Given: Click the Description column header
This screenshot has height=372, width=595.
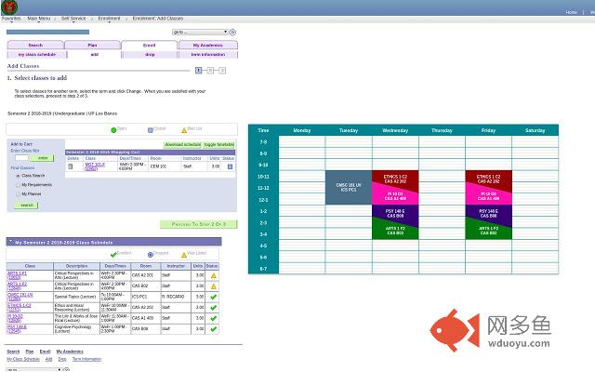Looking at the screenshot, I should [76, 266].
